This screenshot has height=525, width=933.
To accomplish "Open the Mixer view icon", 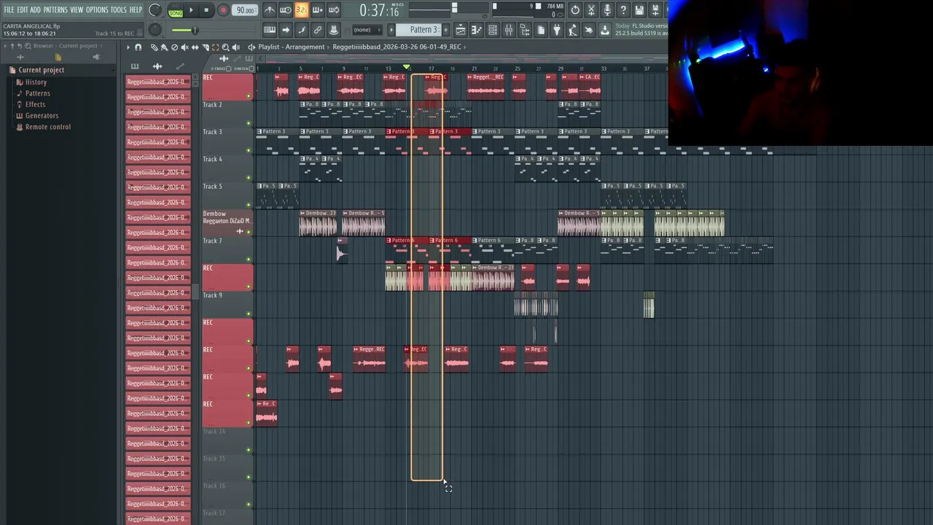I will [x=509, y=30].
